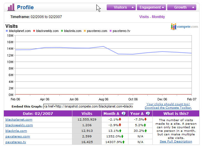Click the paxstereo.tv purple legend swatch

coord(111,31)
